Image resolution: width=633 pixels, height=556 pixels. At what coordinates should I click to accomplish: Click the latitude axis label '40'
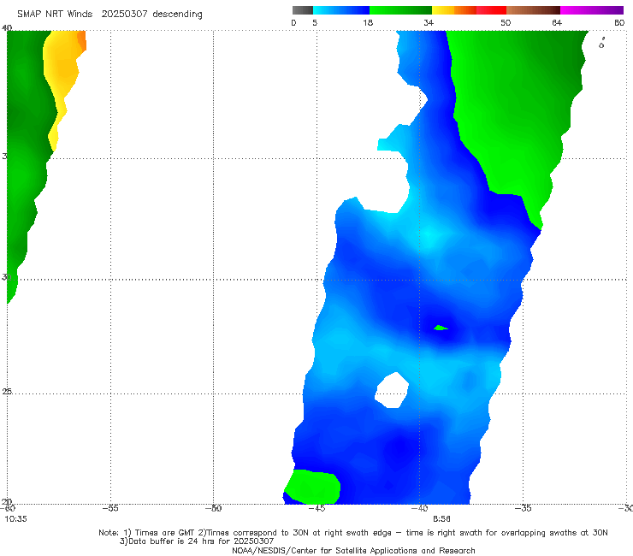pyautogui.click(x=7, y=27)
